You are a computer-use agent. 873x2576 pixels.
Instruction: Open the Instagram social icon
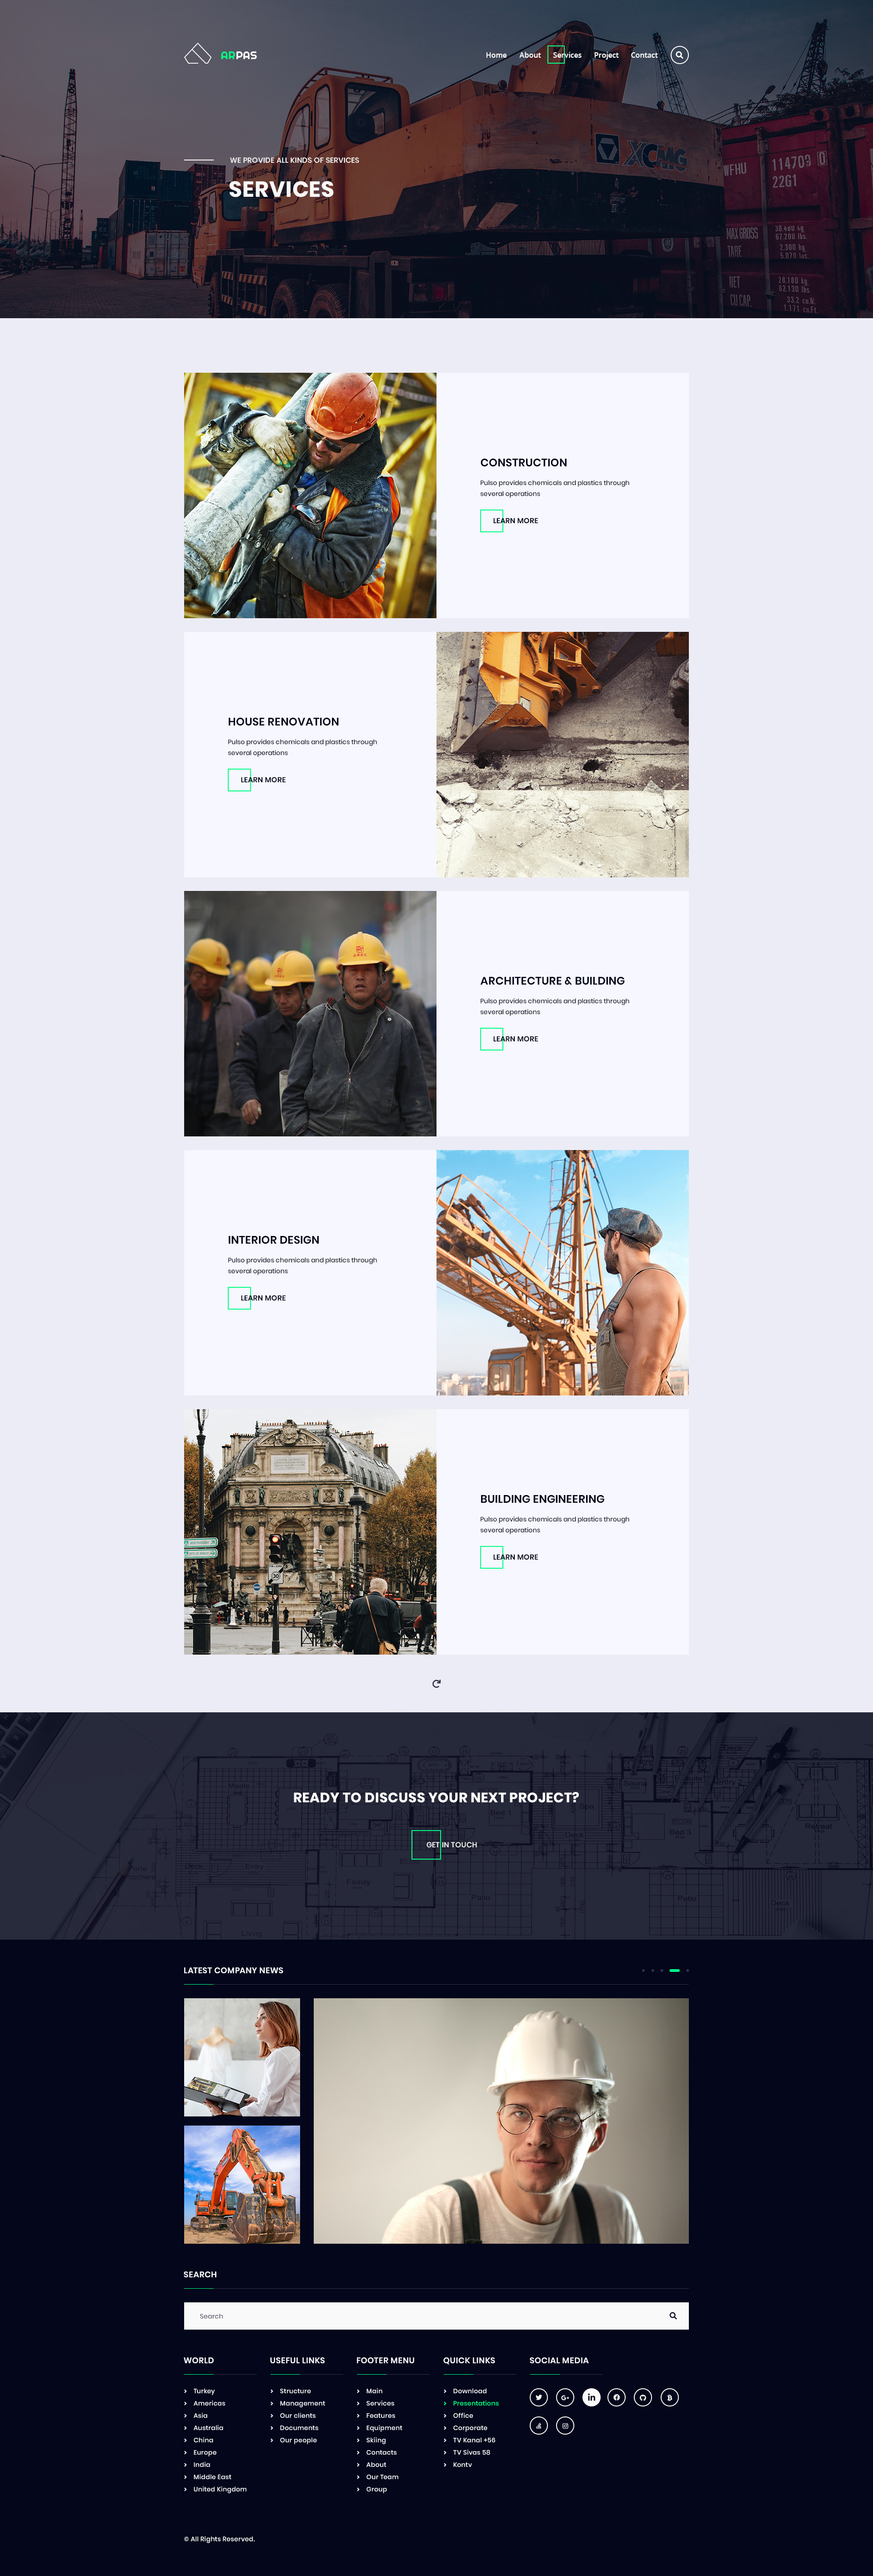[x=565, y=2425]
